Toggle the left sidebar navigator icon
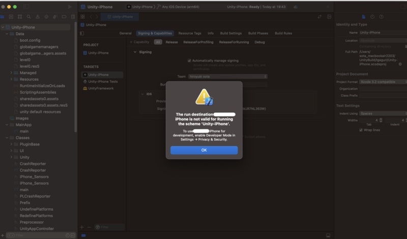The width and height of the screenshot is (407, 239). tap(26, 7)
